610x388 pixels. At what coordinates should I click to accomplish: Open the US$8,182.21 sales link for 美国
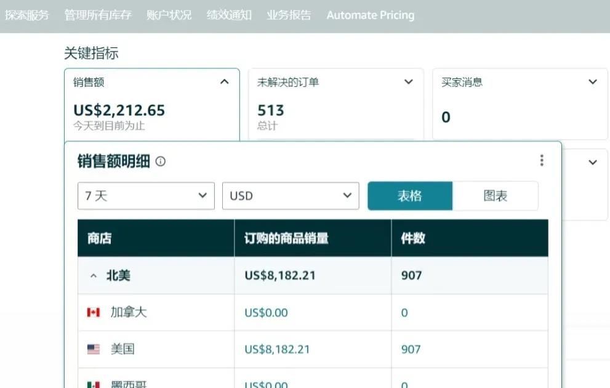[277, 349]
